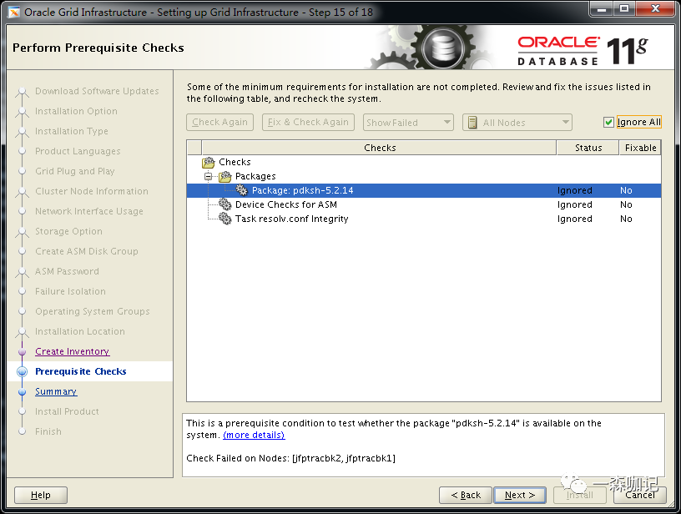
Task: Click the gear icon beside Task resolv.conf Integrity
Action: tap(225, 219)
